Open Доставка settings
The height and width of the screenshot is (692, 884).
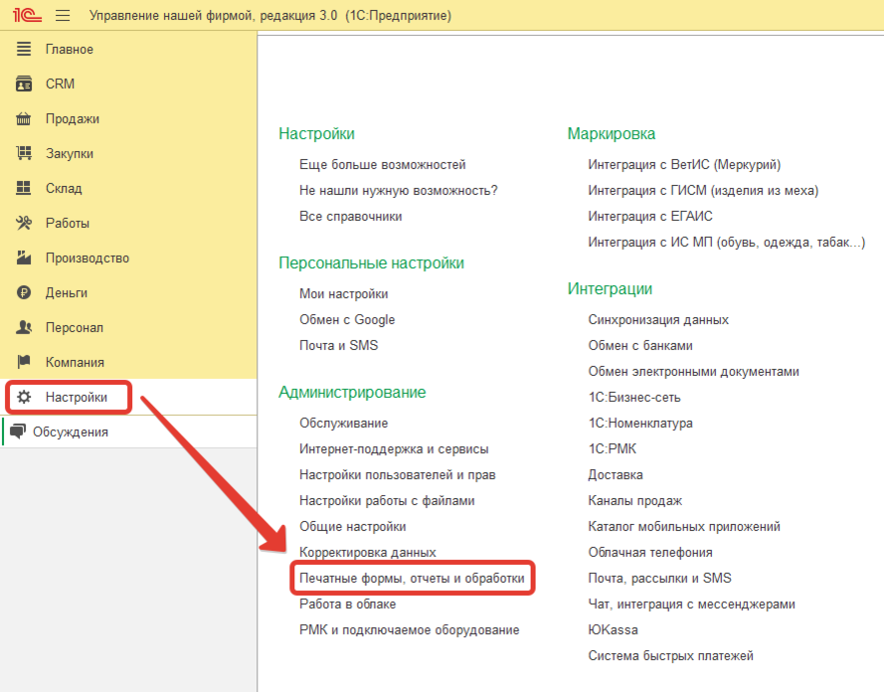[x=616, y=475]
